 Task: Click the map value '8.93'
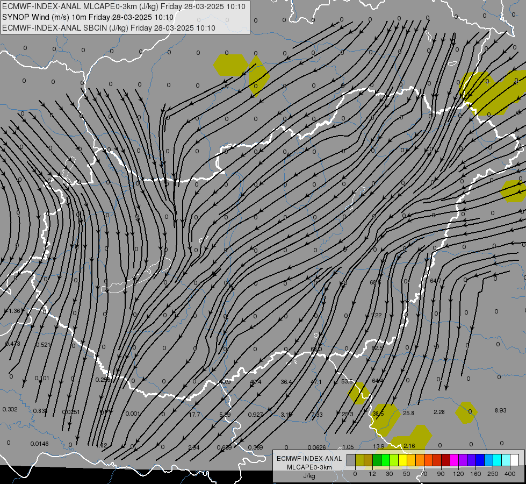click(x=501, y=410)
